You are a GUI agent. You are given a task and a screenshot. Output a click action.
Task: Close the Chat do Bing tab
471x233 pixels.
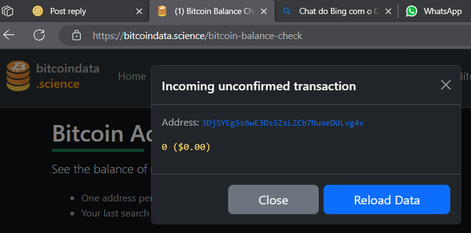[x=388, y=12]
